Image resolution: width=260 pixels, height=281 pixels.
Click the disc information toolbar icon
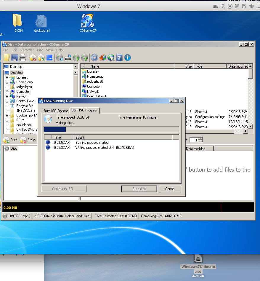[60, 58]
